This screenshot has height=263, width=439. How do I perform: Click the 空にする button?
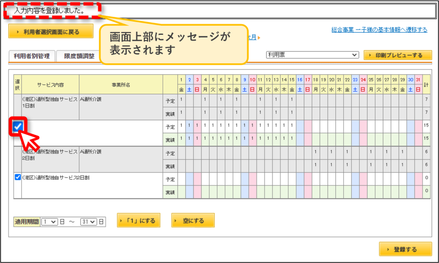tap(193, 220)
